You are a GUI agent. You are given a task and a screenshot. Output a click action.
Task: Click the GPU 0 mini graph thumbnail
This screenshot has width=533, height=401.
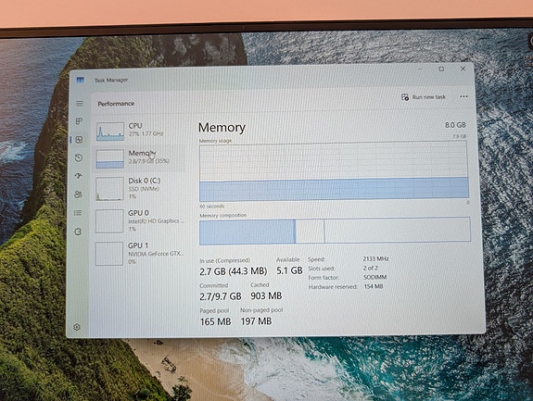tap(109, 221)
